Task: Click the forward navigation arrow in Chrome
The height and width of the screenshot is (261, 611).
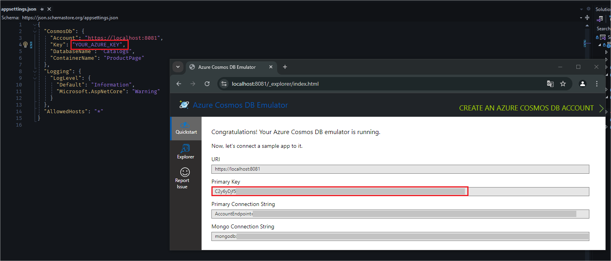Action: [193, 84]
